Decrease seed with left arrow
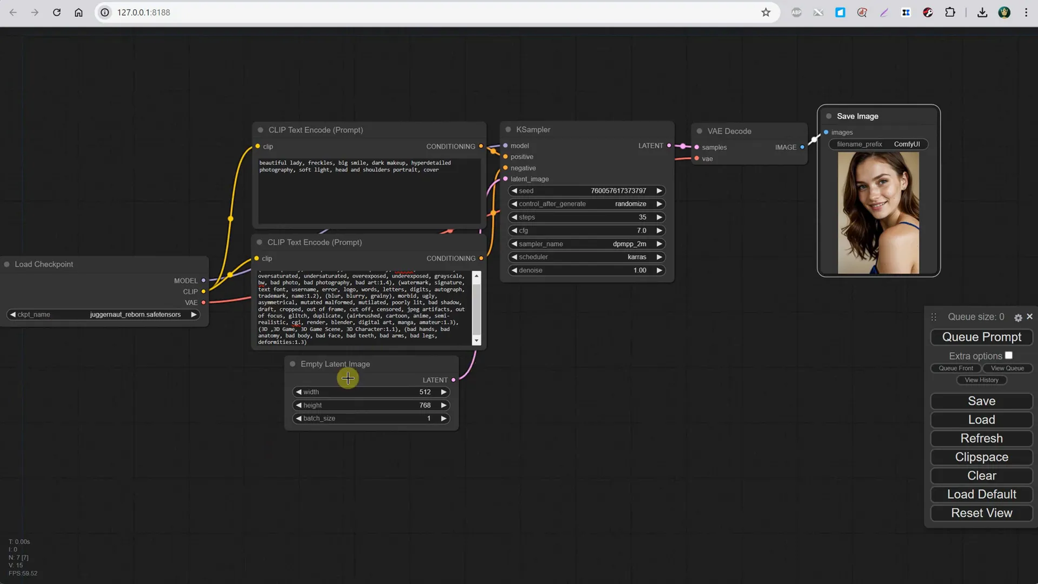The width and height of the screenshot is (1038, 584). click(514, 191)
